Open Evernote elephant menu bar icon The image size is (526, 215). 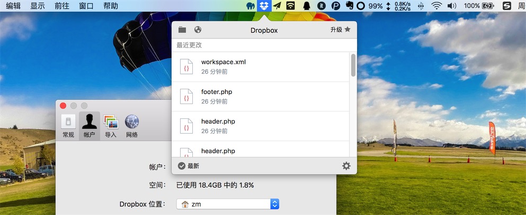tap(350, 6)
